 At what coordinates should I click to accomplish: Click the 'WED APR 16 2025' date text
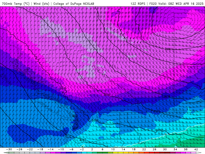(189, 4)
